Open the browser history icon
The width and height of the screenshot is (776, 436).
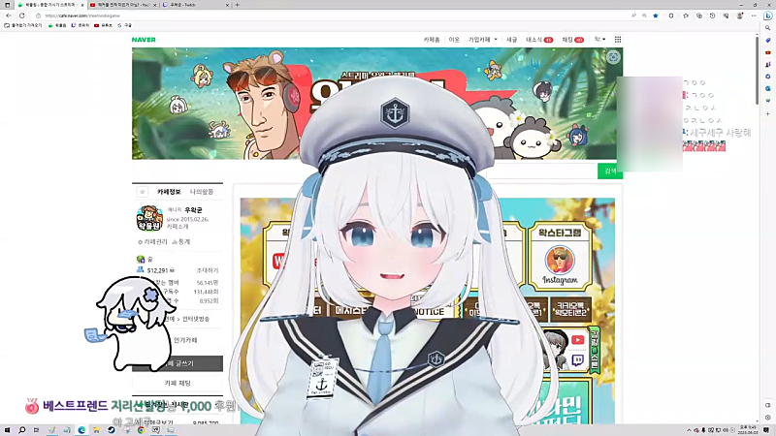pos(713,16)
